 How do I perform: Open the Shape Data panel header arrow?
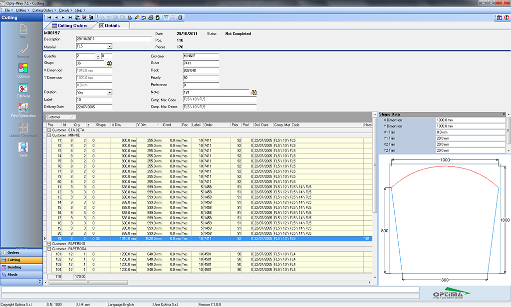[x=504, y=114]
